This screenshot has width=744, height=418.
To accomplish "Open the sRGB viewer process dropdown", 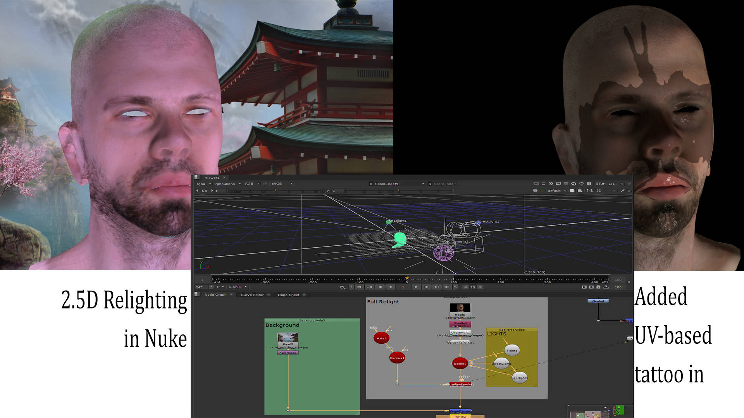I will pos(282,184).
